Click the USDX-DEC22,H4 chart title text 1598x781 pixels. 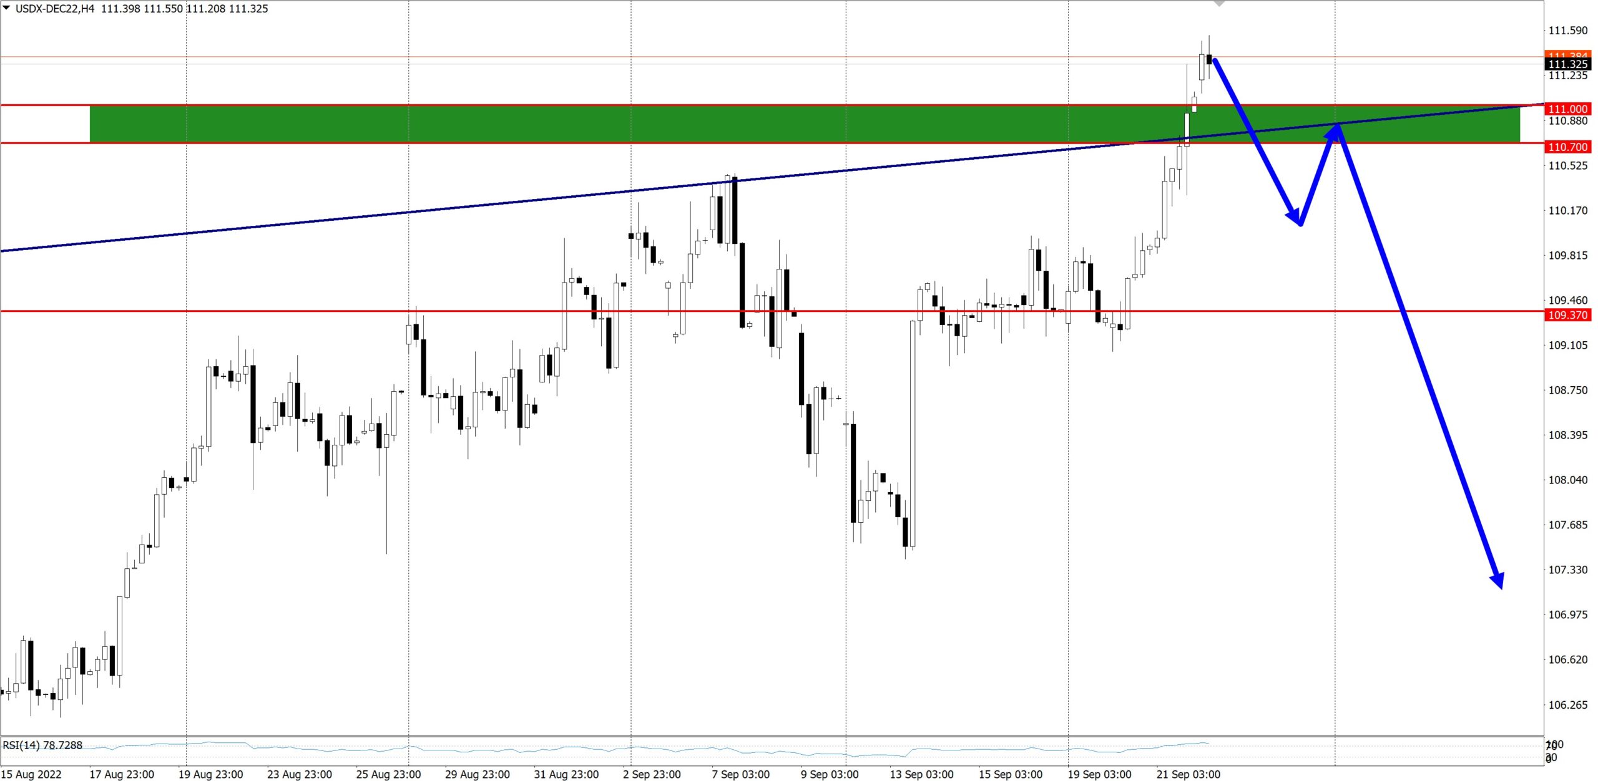tap(55, 9)
